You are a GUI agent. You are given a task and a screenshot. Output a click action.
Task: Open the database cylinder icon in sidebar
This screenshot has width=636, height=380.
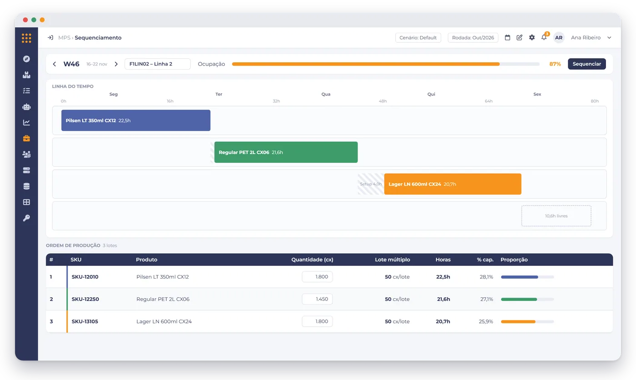point(26,186)
